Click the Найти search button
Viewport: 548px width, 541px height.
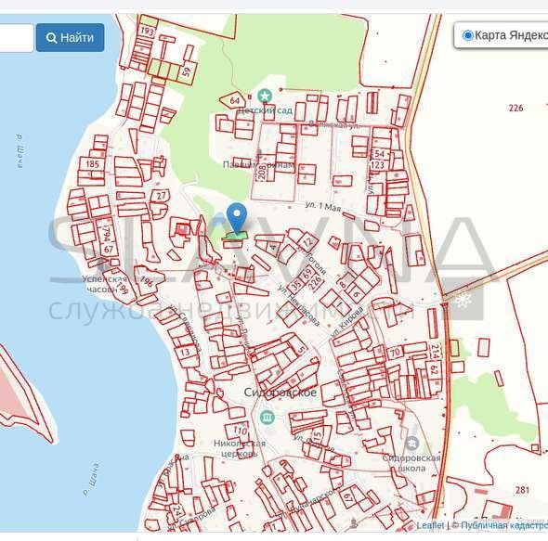pyautogui.click(x=70, y=38)
